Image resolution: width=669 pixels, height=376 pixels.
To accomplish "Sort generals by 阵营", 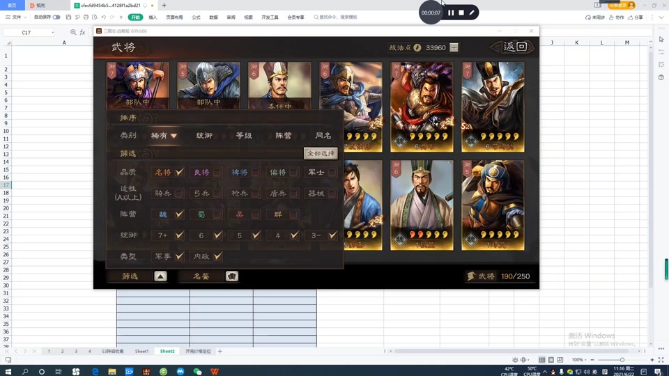I will pyautogui.click(x=284, y=136).
